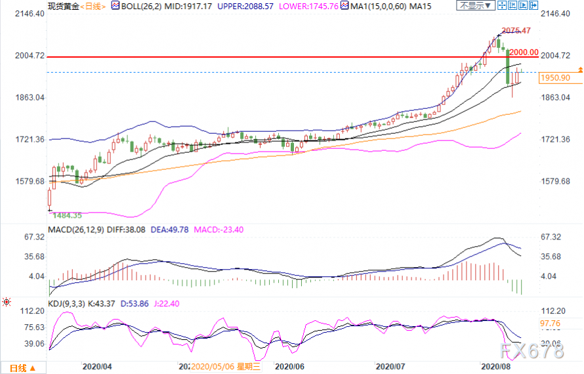
Task: Click the 现货黄金 chart title
Action: click(64, 7)
